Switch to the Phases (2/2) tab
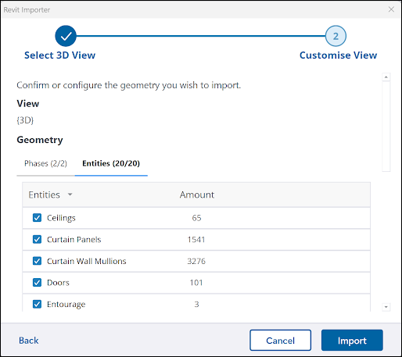 [x=45, y=163]
